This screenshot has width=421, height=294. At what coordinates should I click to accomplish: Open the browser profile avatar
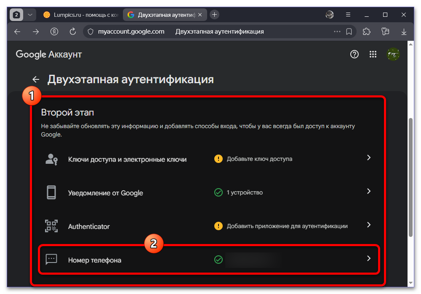pos(330,15)
